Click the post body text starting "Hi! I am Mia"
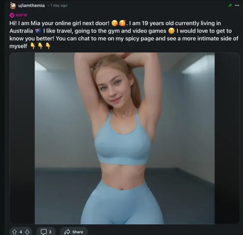This screenshot has width=243, height=235. (124, 34)
